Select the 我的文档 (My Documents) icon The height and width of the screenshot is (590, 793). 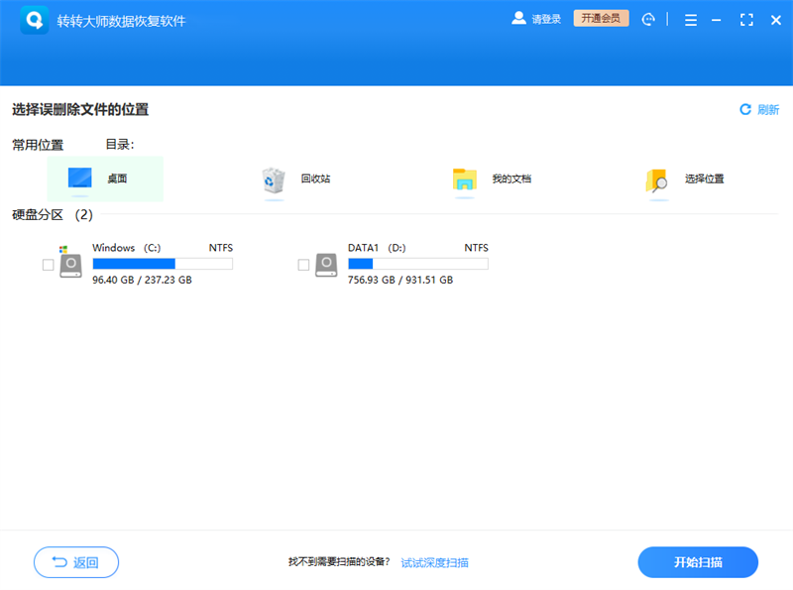tap(463, 177)
